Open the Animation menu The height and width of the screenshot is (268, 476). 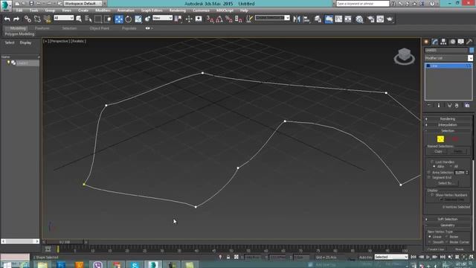[x=126, y=10]
